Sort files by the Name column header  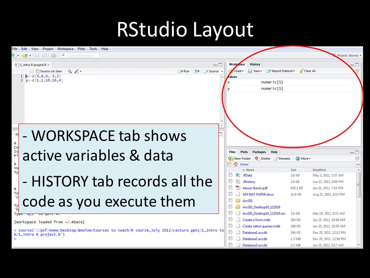pyautogui.click(x=266, y=170)
